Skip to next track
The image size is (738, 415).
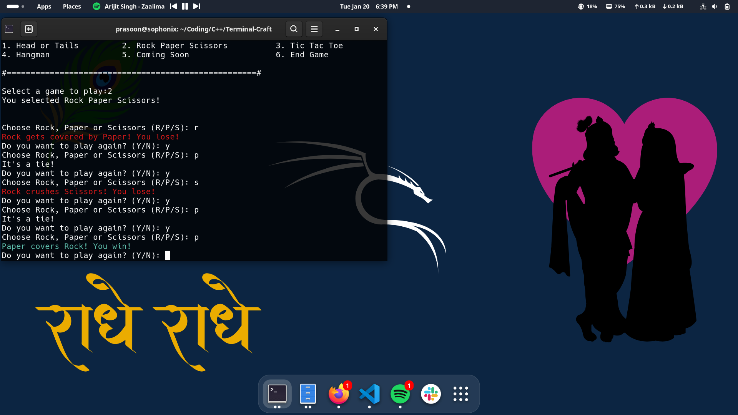coord(196,7)
